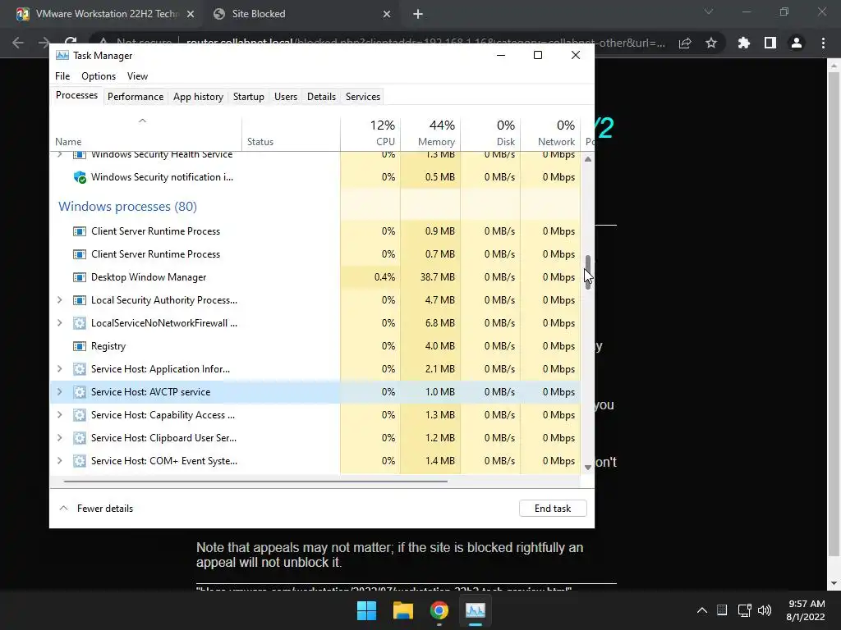Screen dimensions: 841x630
Task: Open the Options menu in Task Manager
Action: [99, 76]
